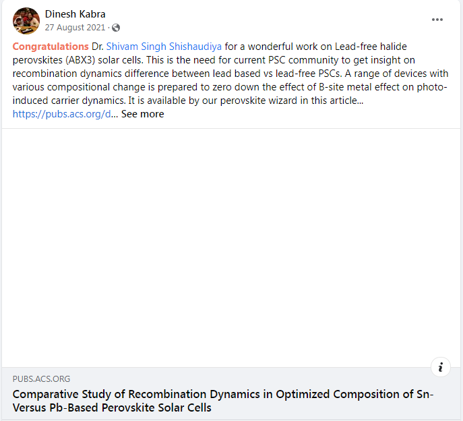Click the 'Dr.' text before tagged name
This screenshot has height=421, width=463.
point(98,47)
